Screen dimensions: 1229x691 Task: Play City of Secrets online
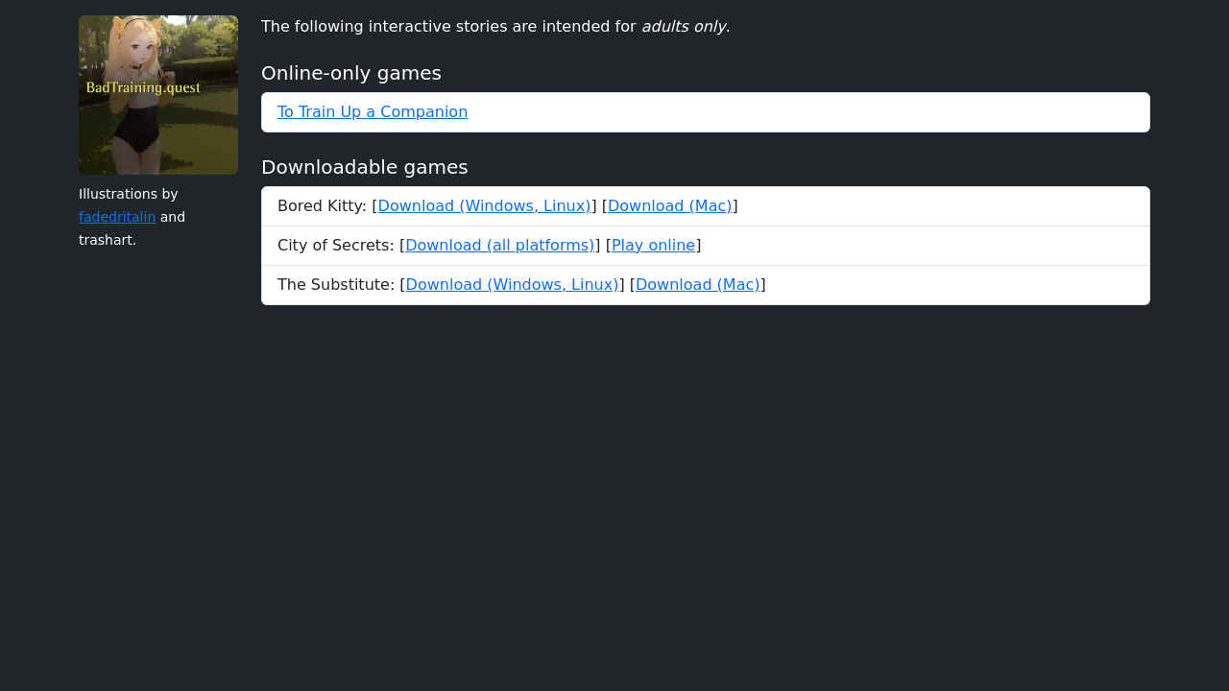coord(654,246)
